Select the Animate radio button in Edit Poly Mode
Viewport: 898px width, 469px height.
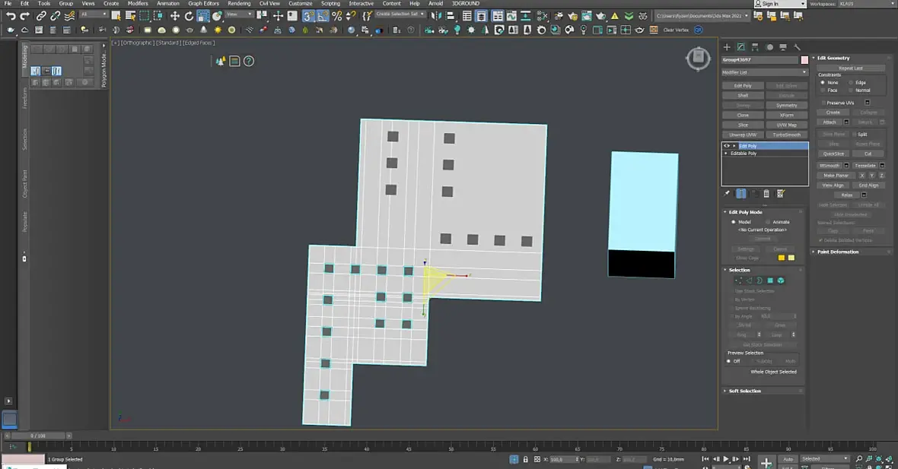point(766,222)
